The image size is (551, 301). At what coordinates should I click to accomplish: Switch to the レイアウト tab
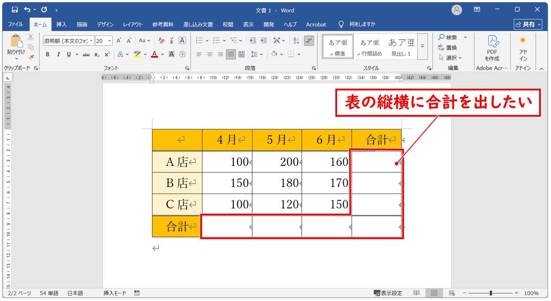click(132, 25)
